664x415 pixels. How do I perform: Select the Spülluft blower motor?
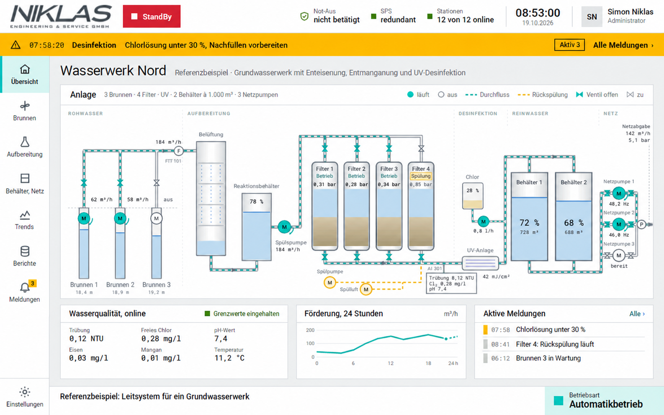coord(366,289)
